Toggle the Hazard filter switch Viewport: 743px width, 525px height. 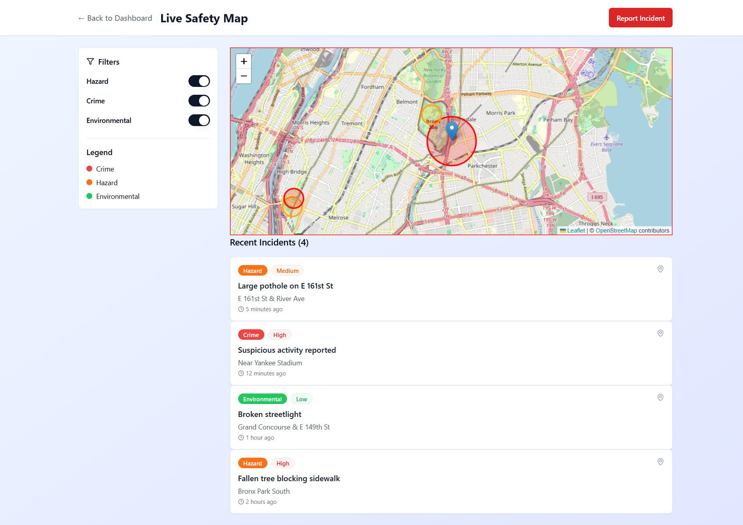[x=199, y=81]
